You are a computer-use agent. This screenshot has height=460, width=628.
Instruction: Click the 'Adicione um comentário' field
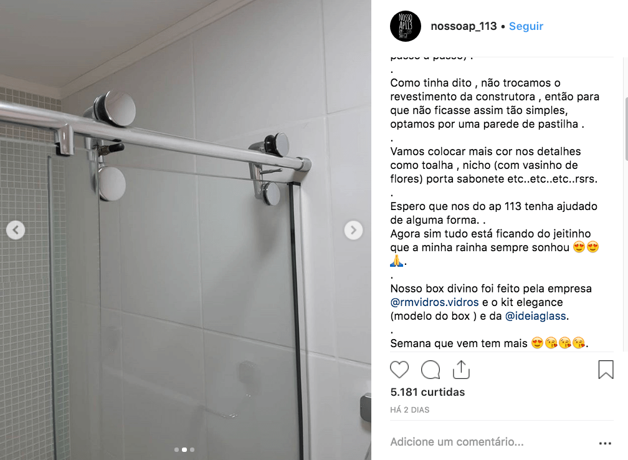457,442
